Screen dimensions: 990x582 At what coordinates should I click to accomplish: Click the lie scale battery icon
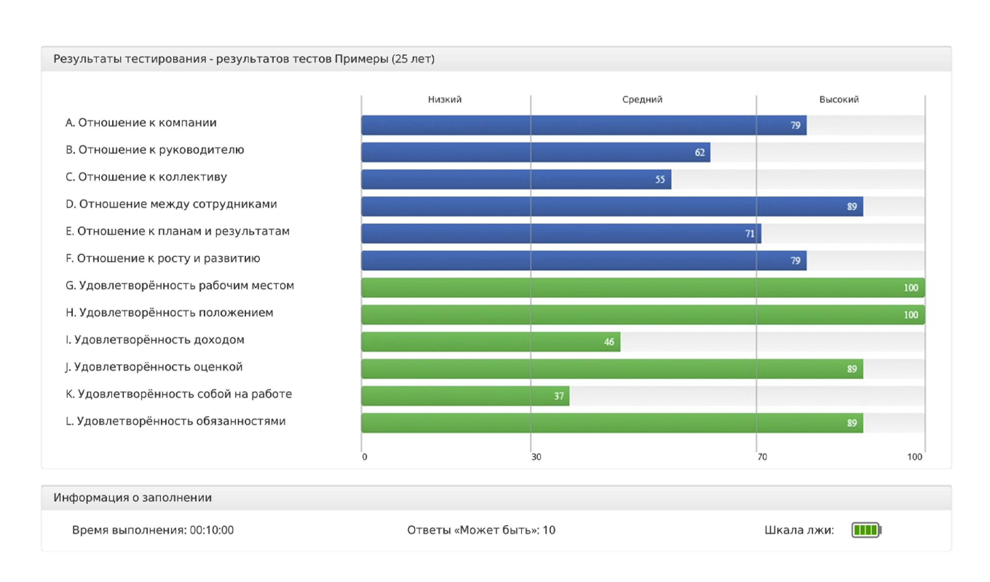click(x=866, y=530)
